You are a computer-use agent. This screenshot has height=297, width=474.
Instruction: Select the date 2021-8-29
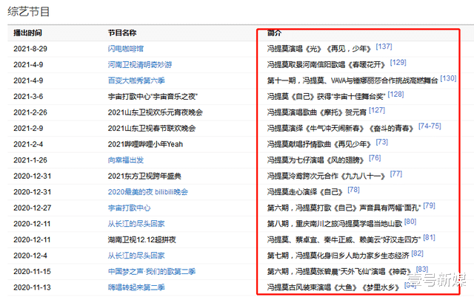pyautogui.click(x=30, y=49)
